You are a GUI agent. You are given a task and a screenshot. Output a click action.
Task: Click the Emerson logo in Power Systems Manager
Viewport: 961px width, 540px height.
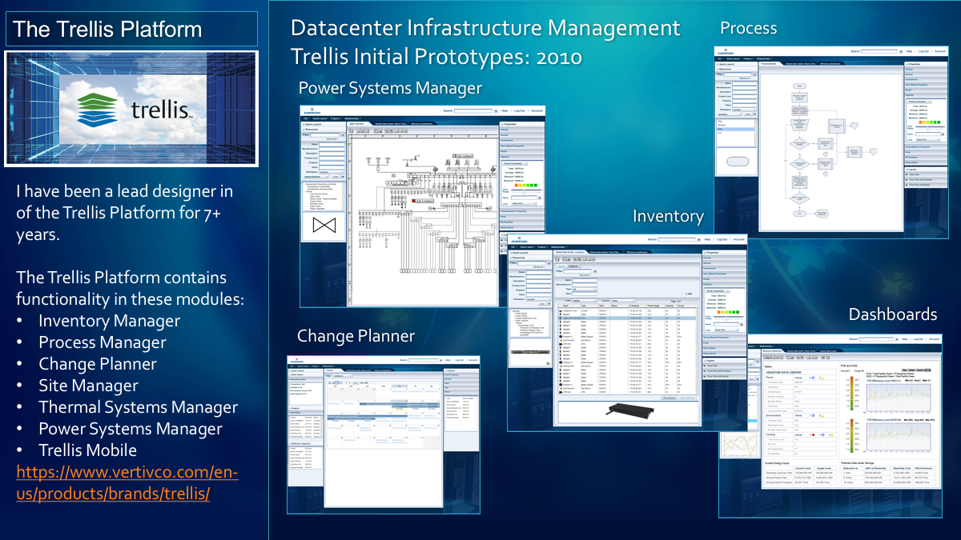click(312, 110)
